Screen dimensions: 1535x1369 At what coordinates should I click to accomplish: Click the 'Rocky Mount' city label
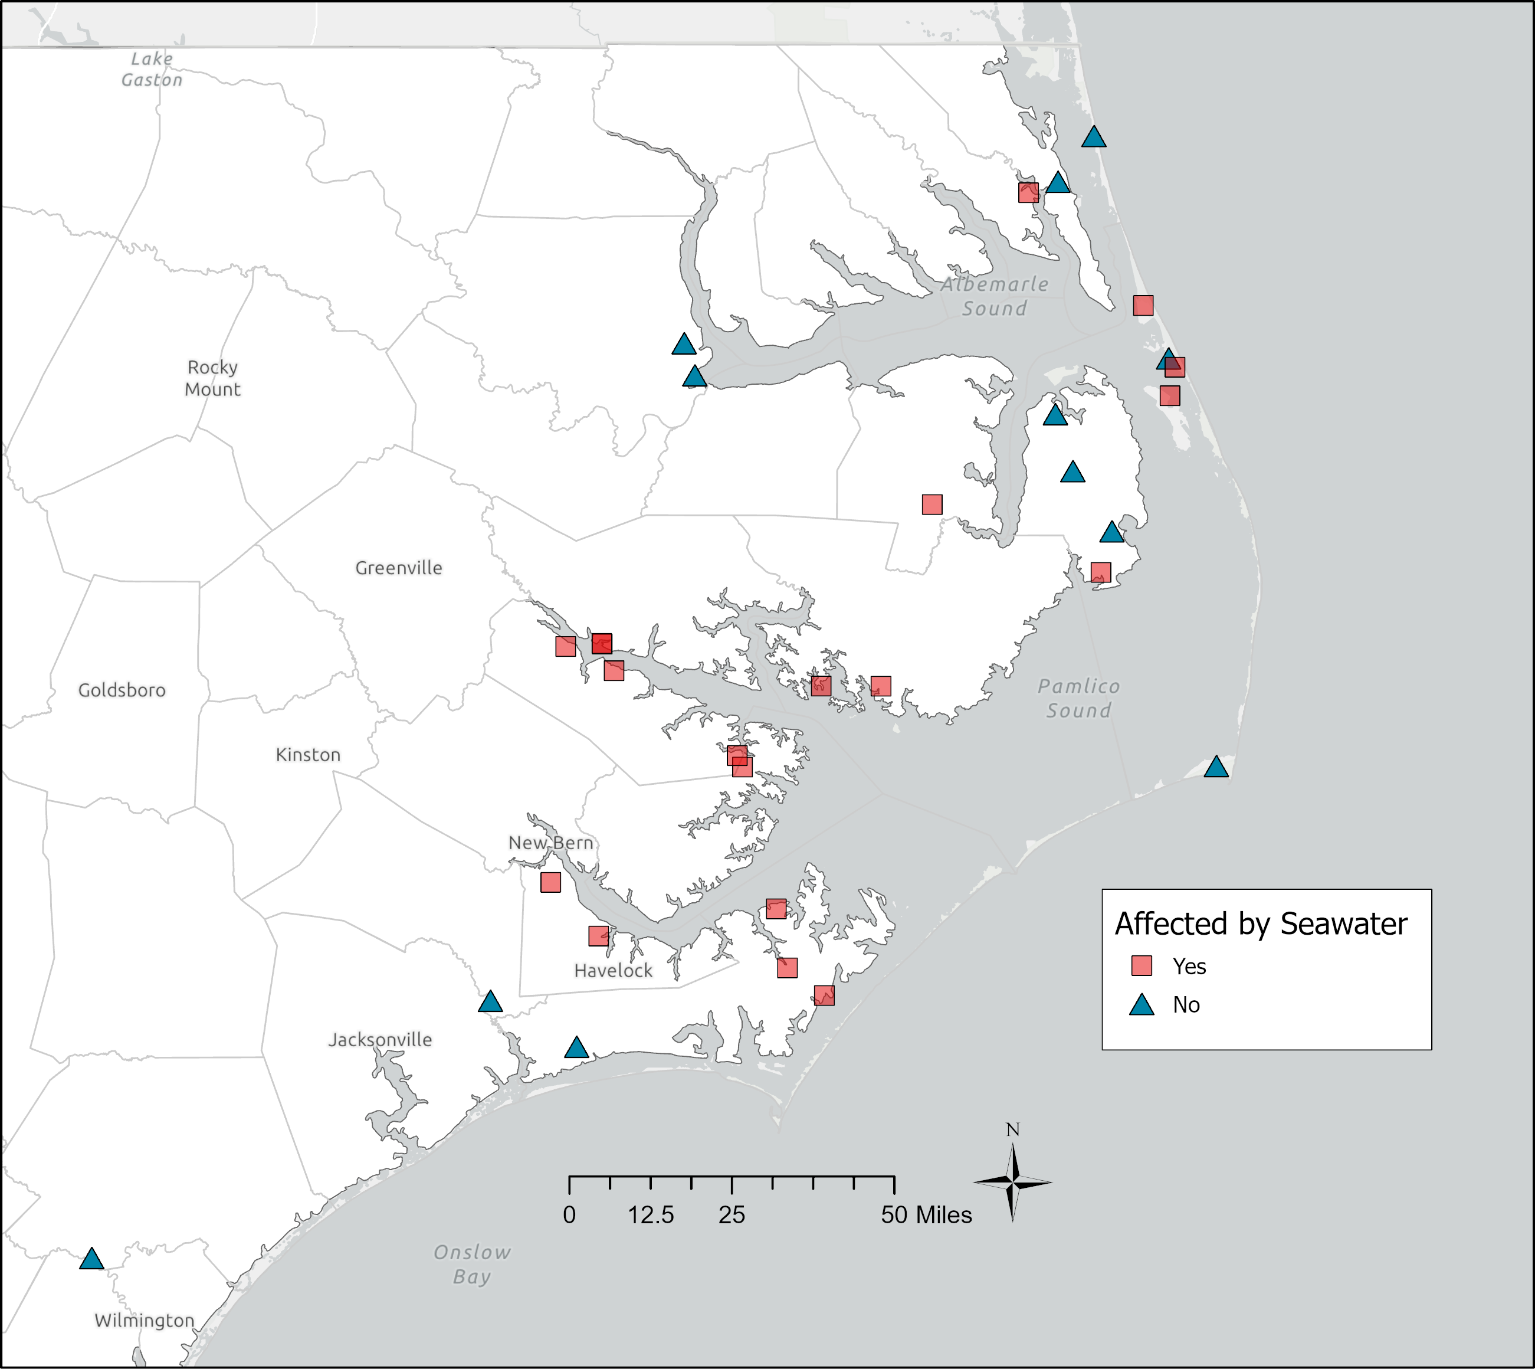click(x=213, y=378)
